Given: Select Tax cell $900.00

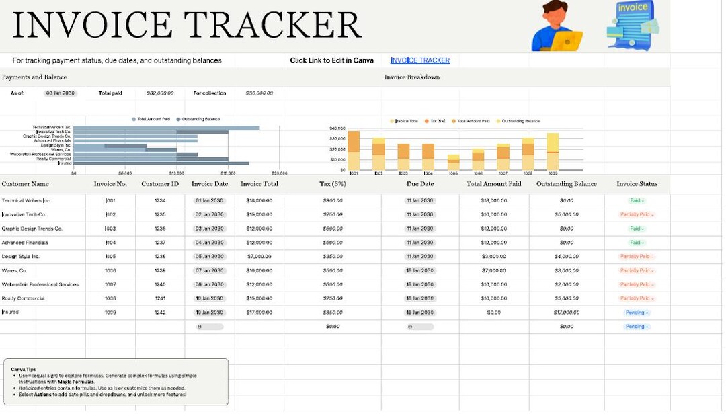Looking at the screenshot, I should 333,201.
